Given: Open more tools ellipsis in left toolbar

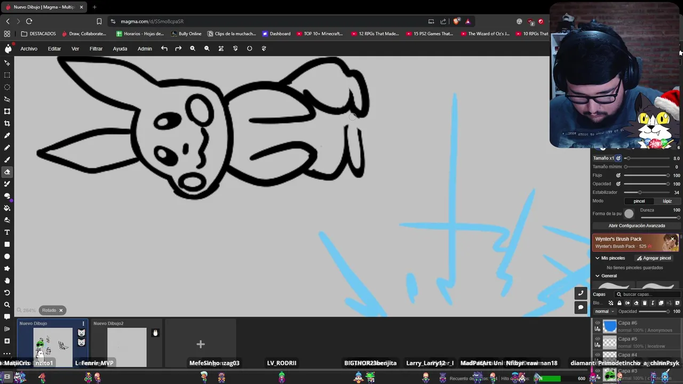Looking at the screenshot, I should [7, 353].
